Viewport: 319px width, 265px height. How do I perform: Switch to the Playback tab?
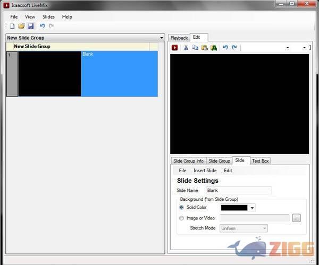(x=179, y=38)
